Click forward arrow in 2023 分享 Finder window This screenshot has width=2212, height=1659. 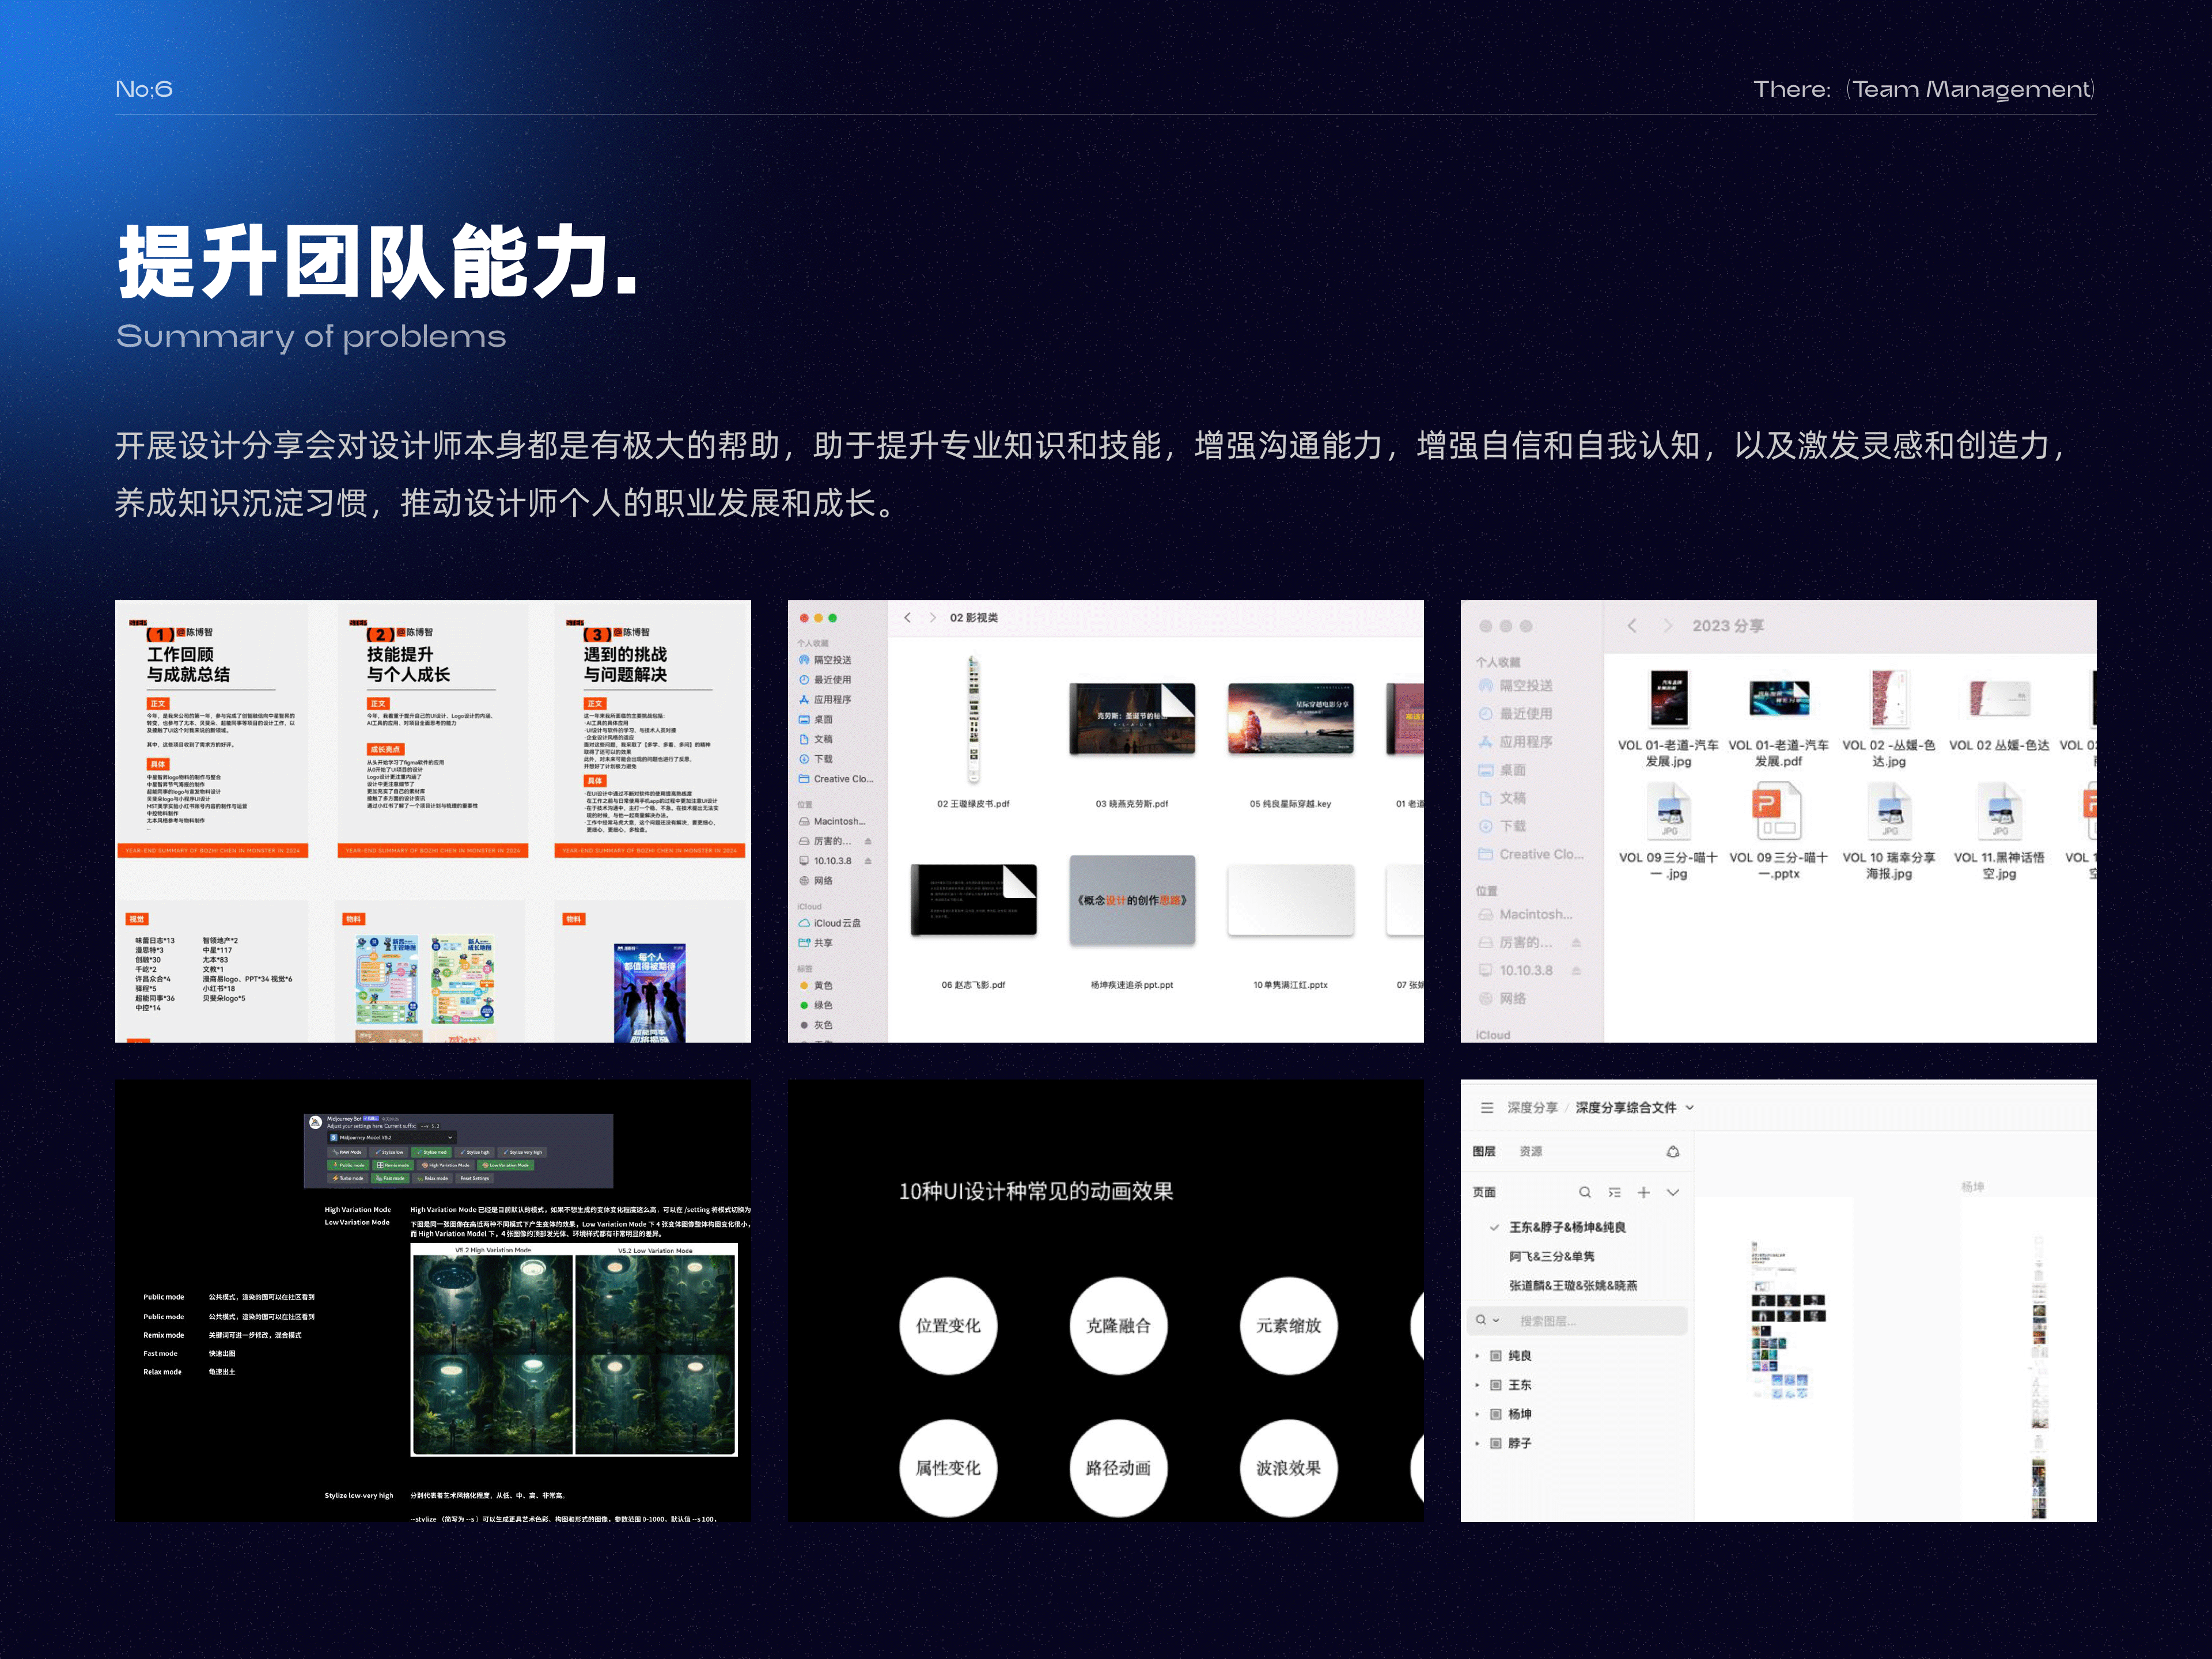1667,626
